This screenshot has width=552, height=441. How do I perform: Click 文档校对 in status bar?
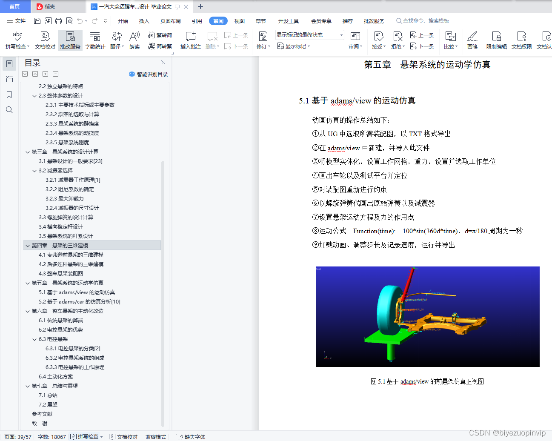tap(123, 437)
